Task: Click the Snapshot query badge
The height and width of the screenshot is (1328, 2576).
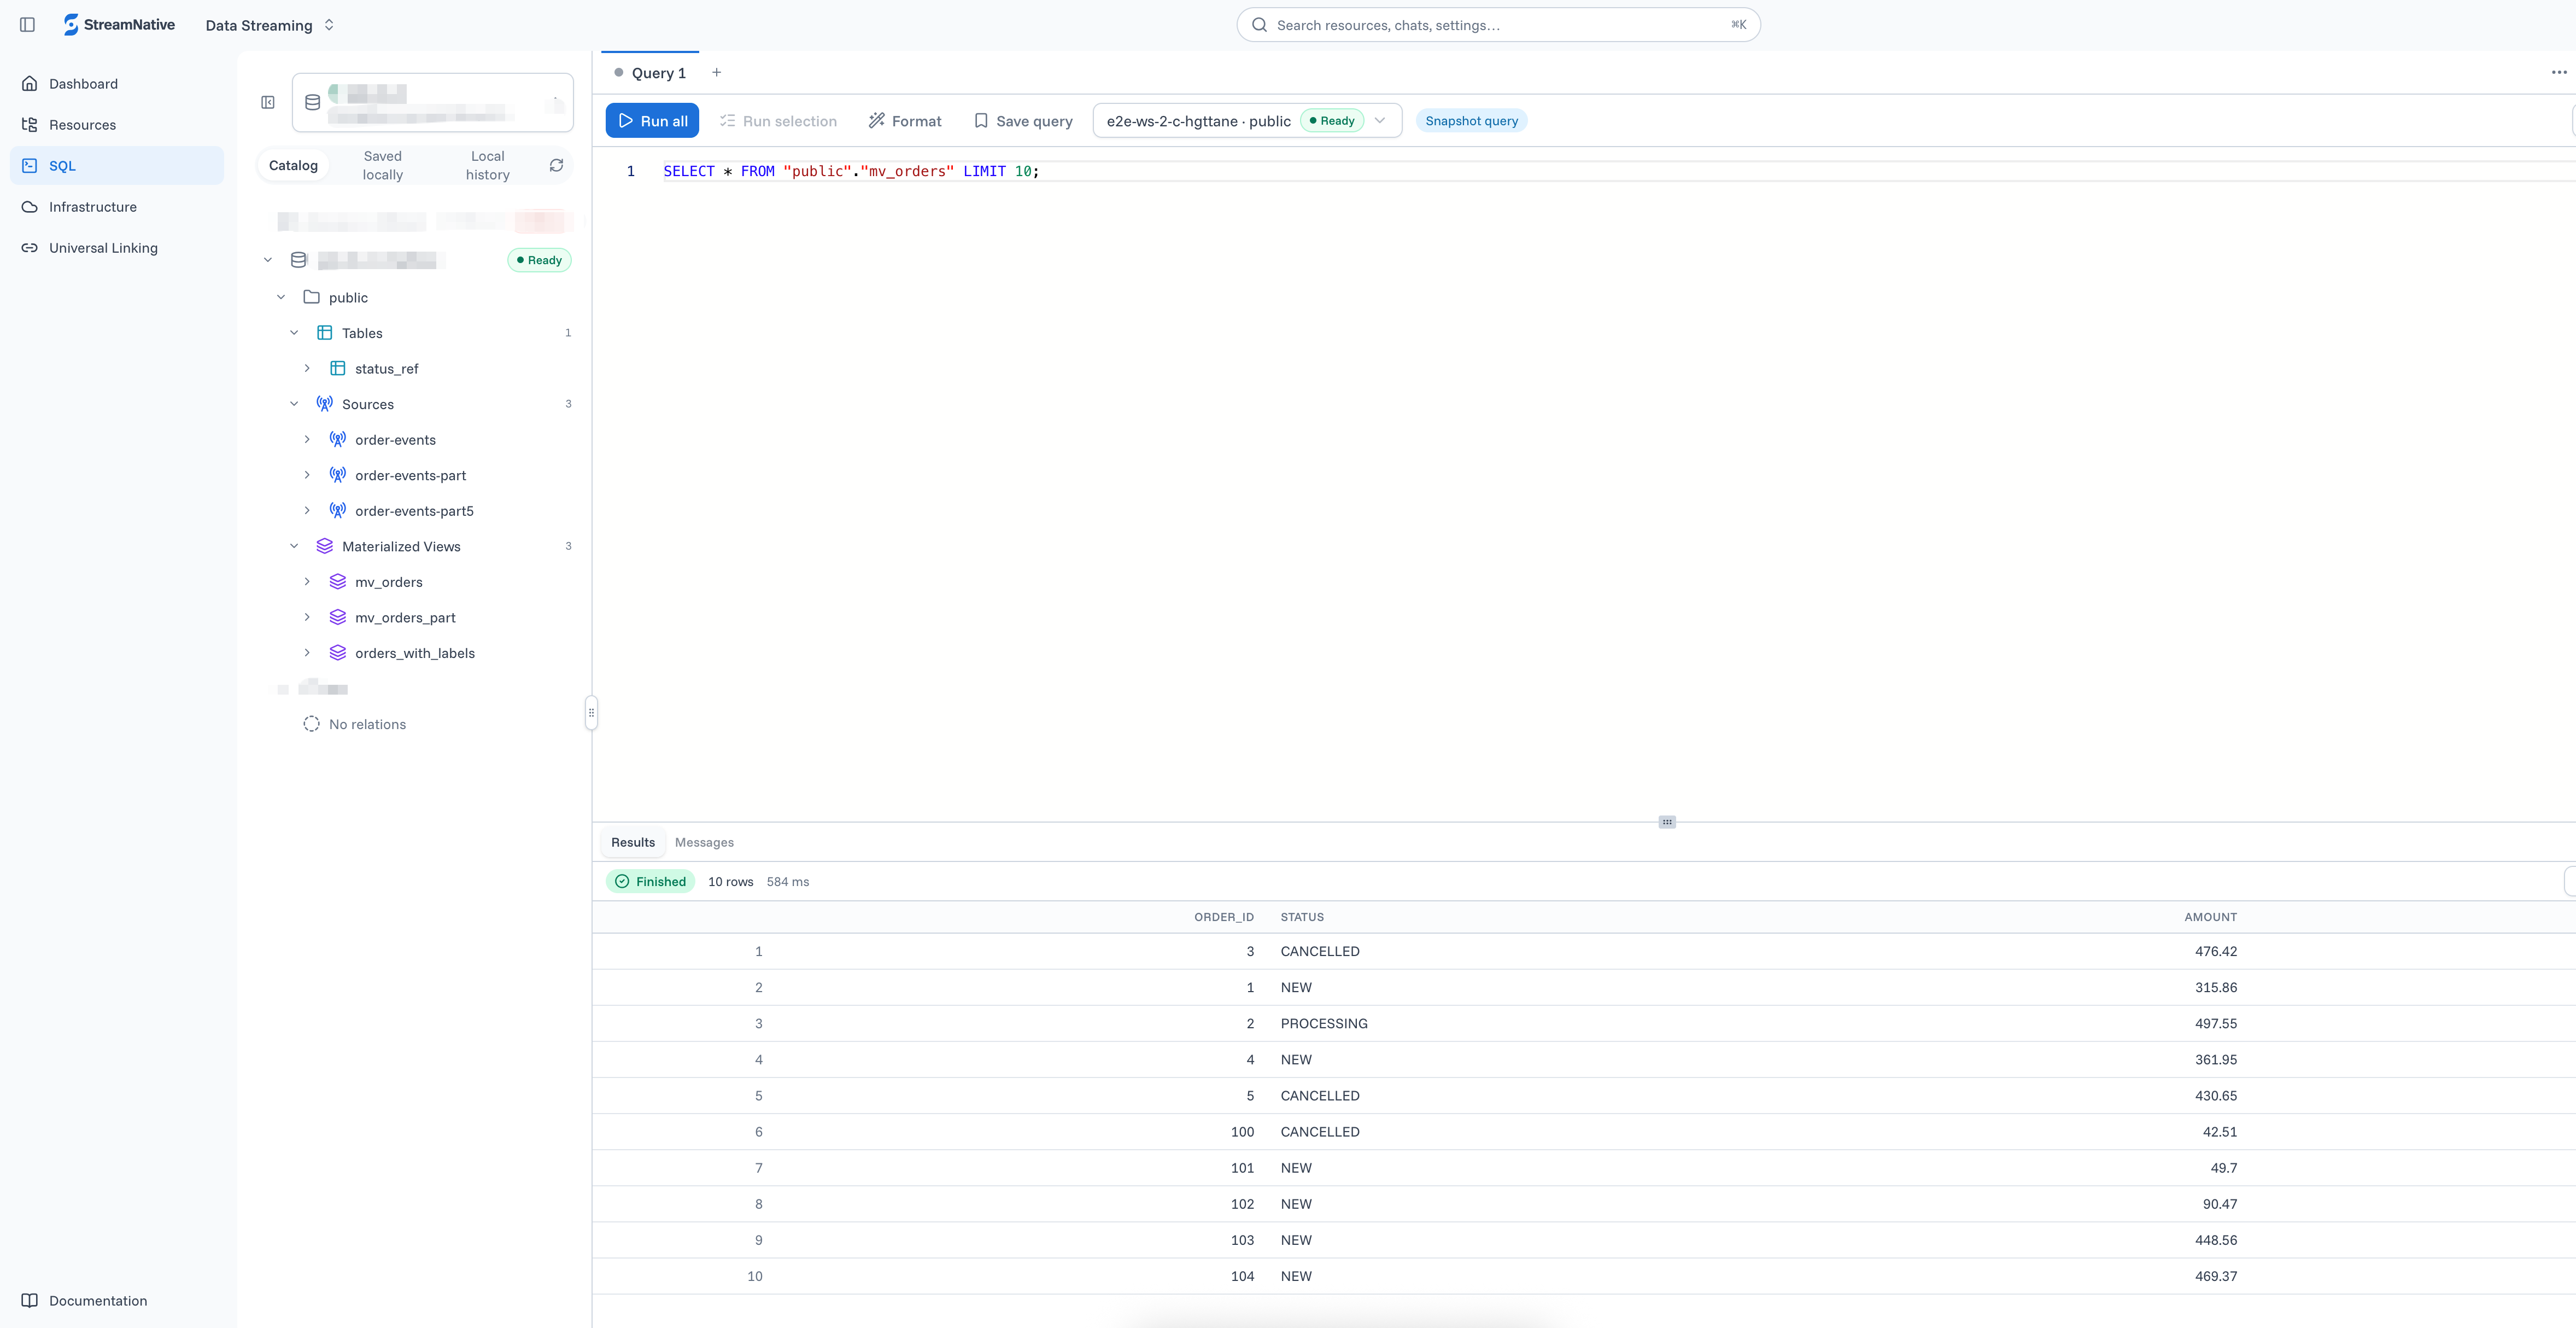Action: [x=1471, y=121]
